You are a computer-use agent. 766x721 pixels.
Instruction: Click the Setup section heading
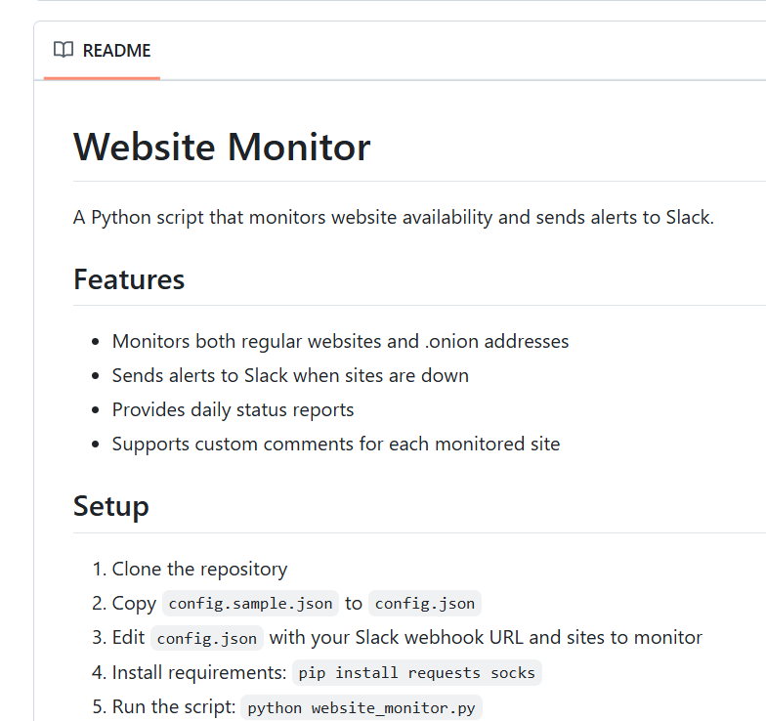point(111,506)
